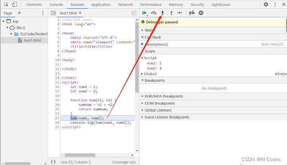Select the Page navigator tab
The height and width of the screenshot is (165, 287).
click(x=8, y=13)
